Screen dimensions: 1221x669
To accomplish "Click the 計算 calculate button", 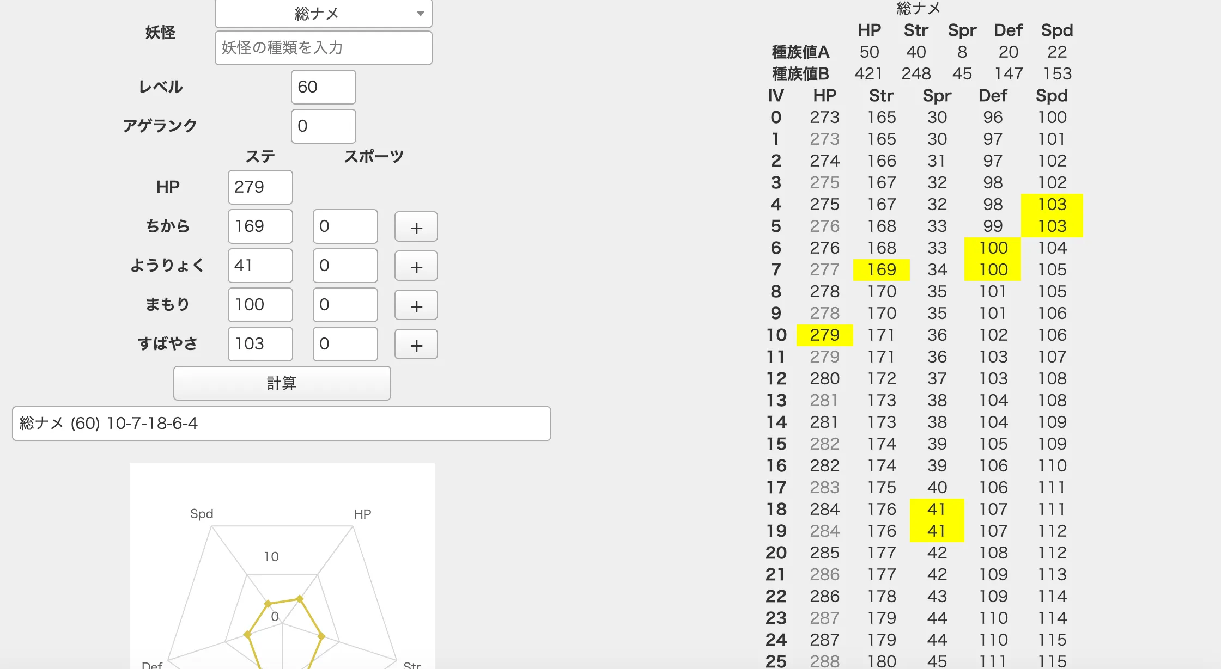I will pos(282,383).
